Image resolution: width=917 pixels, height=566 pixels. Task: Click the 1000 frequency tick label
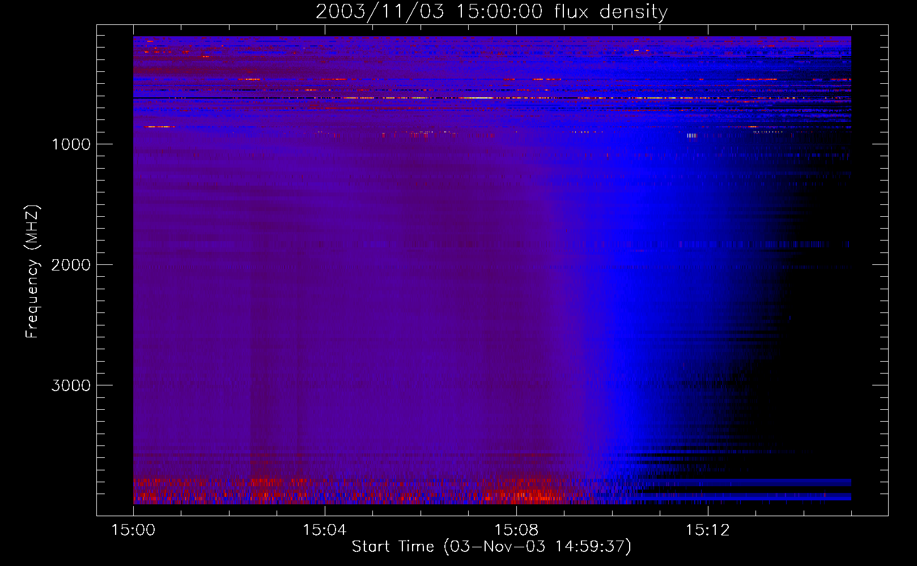point(71,144)
